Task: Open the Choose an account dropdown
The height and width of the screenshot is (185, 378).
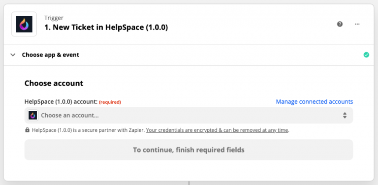Action: 189,116
